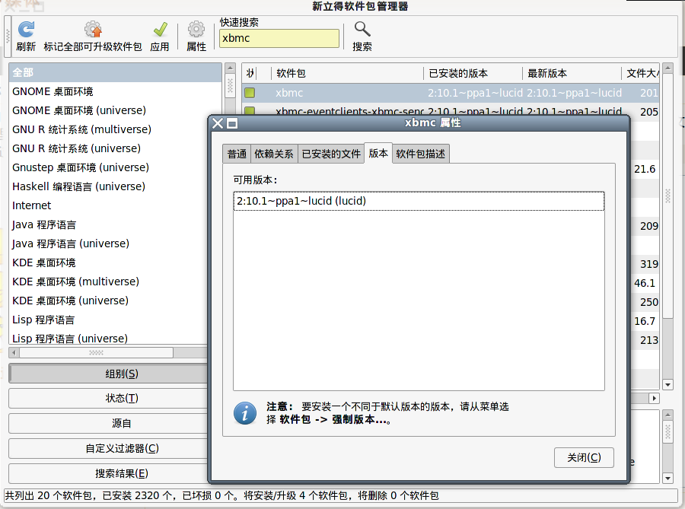Select 全部 in the category list
This screenshot has width=685, height=509.
coord(116,72)
